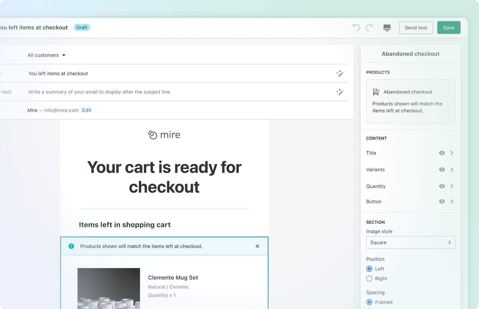Click the redo arrow icon
479x309 pixels.
pyautogui.click(x=369, y=27)
